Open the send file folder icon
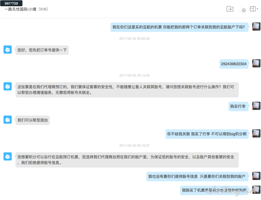 [x=230, y=9]
